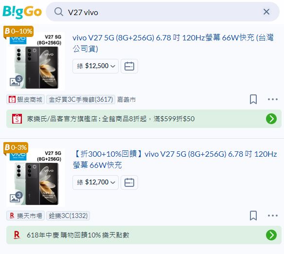Select the 銓樂3C seller tag
The width and height of the screenshot is (284, 254).
[68, 216]
